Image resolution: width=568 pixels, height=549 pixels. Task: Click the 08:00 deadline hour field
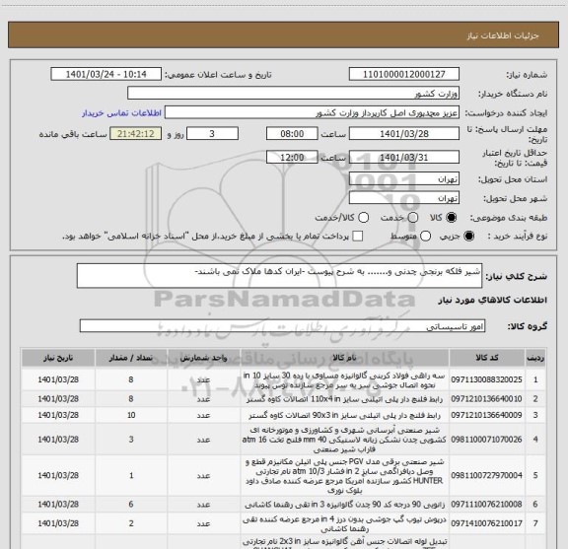292,134
